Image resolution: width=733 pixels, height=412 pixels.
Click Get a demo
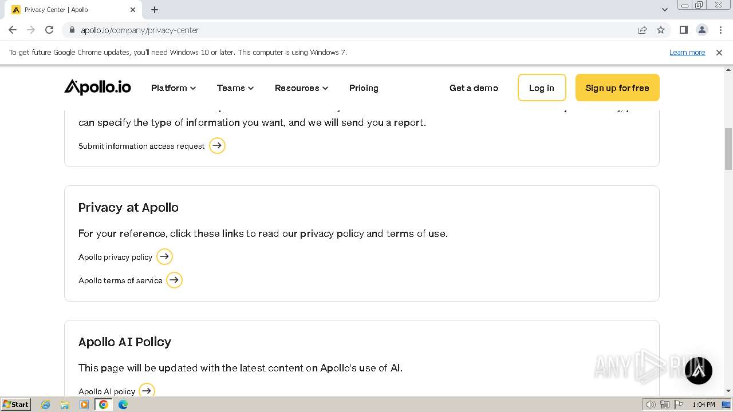coord(474,88)
